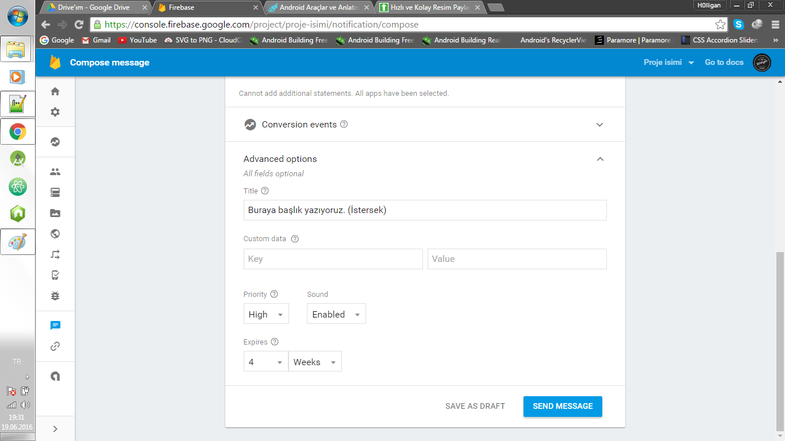Click the help icon next to Custom data
Screen dimensions: 785x441
[x=295, y=239]
